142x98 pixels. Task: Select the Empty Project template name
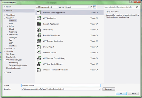[49, 47]
